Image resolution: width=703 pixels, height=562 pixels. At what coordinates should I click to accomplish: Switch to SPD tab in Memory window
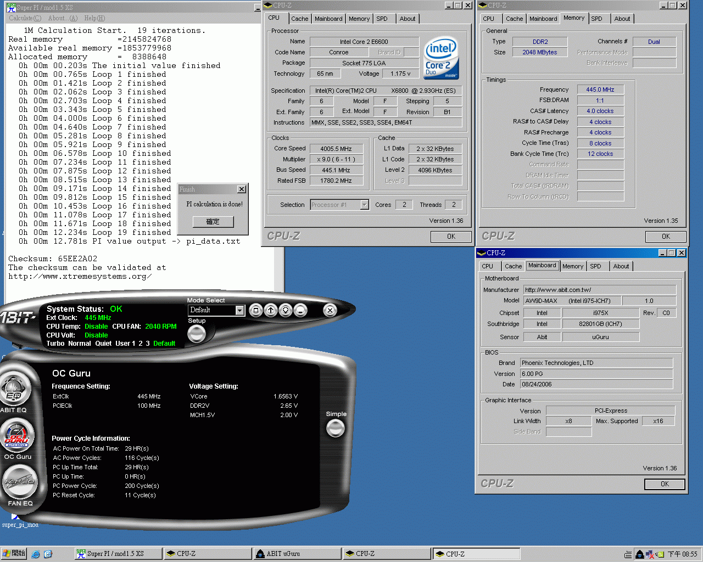[596, 19]
